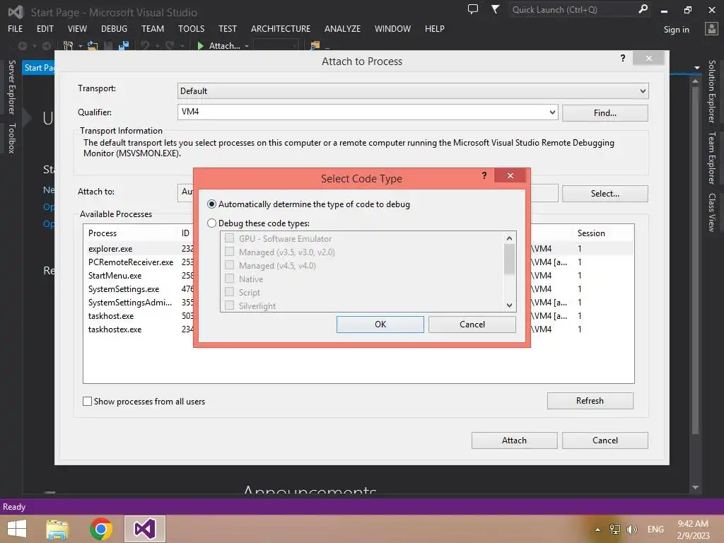724x543 pixels.
Task: Click the Attach button at dialog bottom
Action: click(x=515, y=440)
